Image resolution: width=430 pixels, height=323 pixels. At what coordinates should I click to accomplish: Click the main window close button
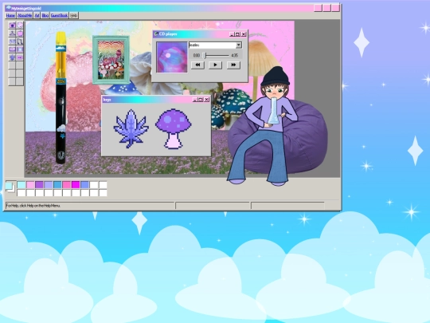pos(335,8)
